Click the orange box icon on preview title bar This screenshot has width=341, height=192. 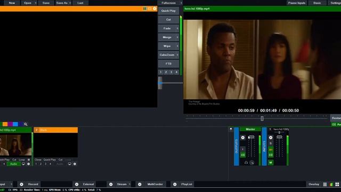[x=150, y=9]
